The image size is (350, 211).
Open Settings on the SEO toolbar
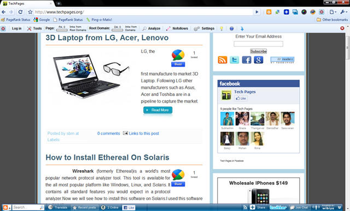(x=204, y=28)
